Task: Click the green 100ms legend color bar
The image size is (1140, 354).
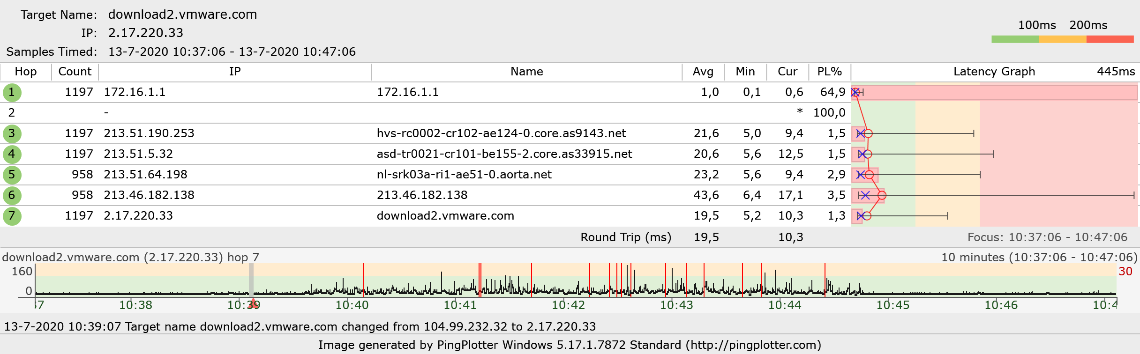Action: point(1015,39)
